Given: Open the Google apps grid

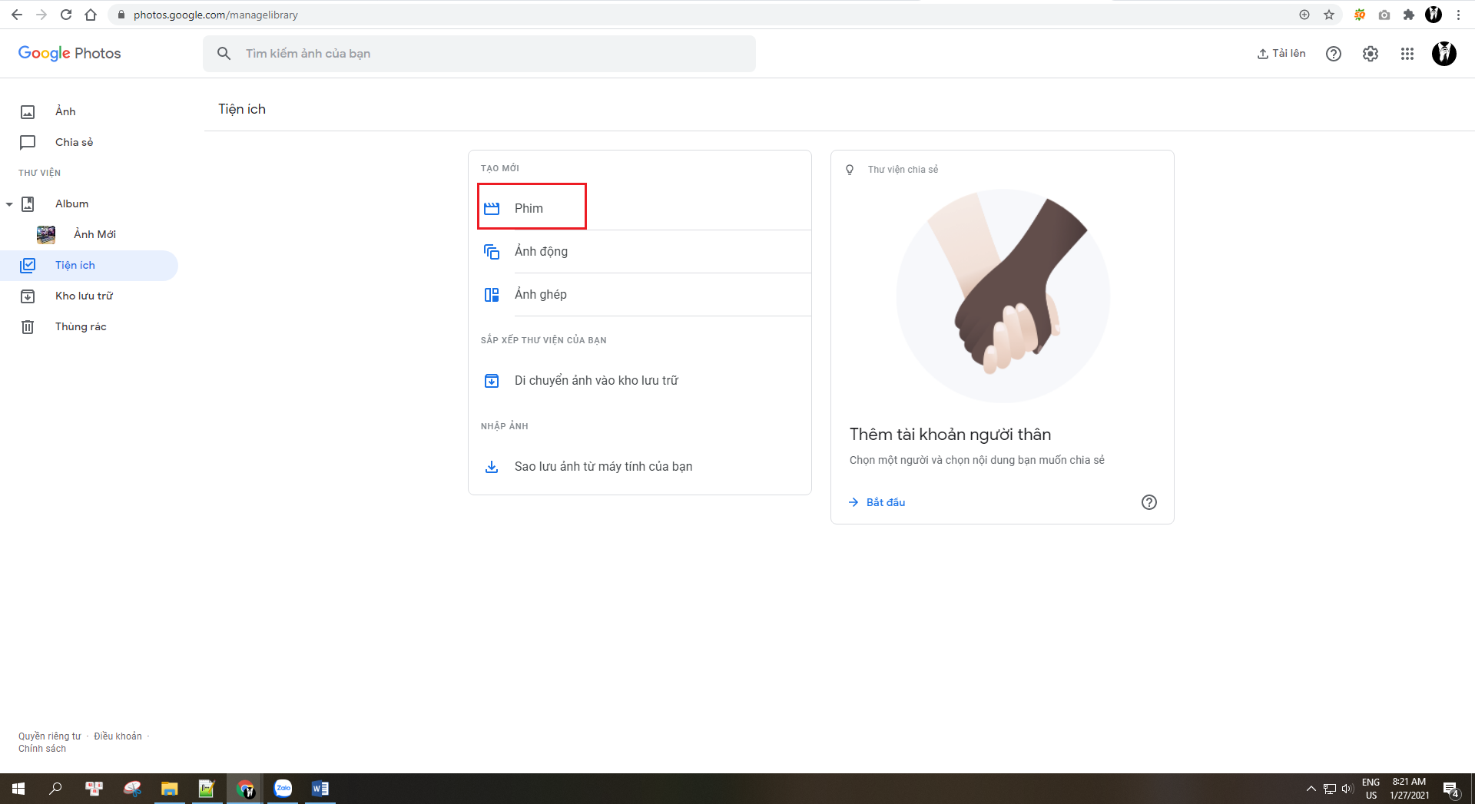Looking at the screenshot, I should 1407,54.
